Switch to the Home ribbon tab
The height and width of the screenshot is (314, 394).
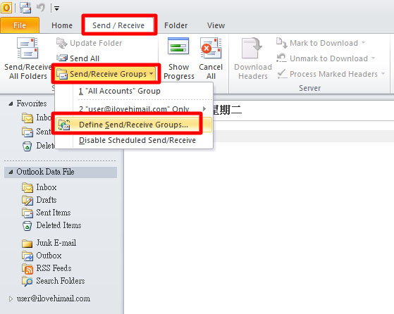pos(62,25)
